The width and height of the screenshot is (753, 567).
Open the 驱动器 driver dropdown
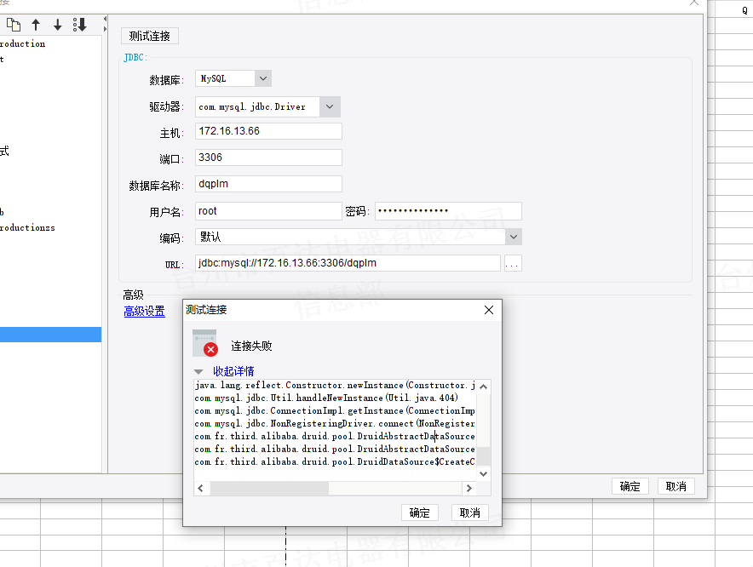[330, 106]
